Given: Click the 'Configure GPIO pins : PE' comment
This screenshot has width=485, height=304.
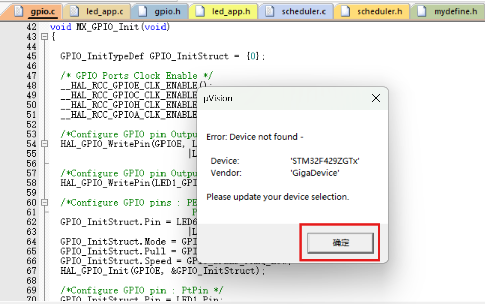Looking at the screenshot, I should point(129,203).
